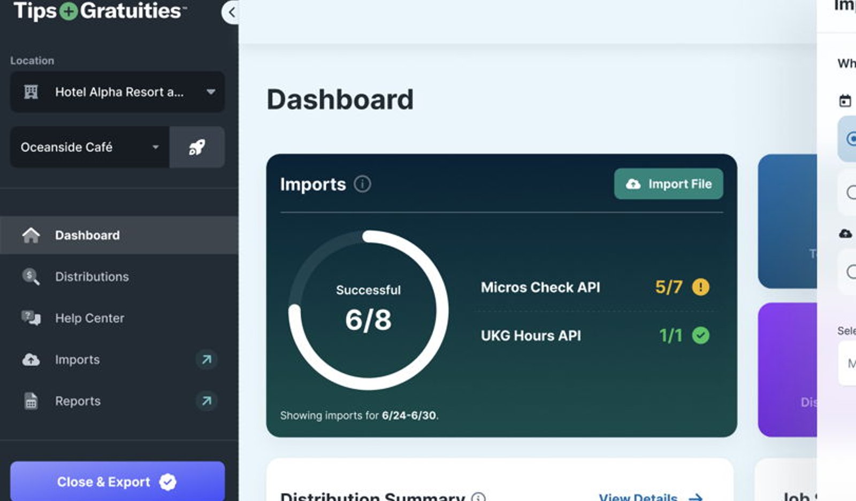
Task: Click the 5/7 import count
Action: (x=669, y=287)
